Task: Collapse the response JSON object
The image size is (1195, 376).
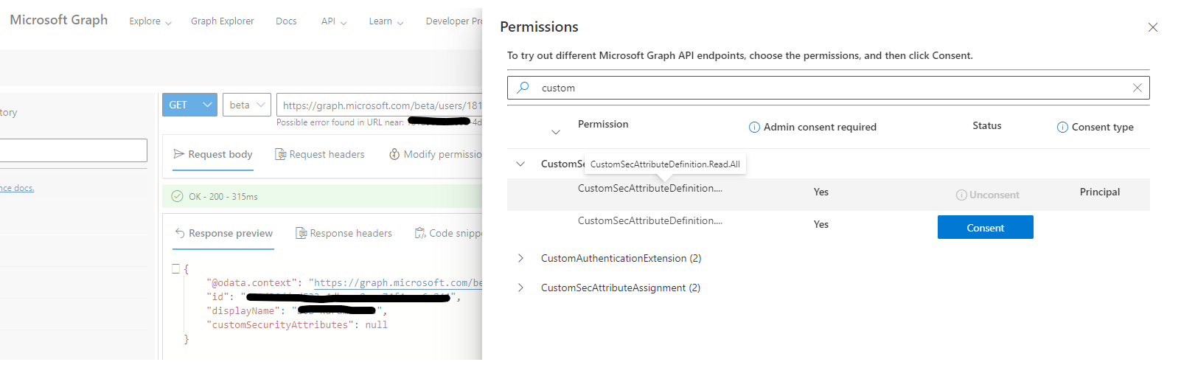Action: (176, 269)
